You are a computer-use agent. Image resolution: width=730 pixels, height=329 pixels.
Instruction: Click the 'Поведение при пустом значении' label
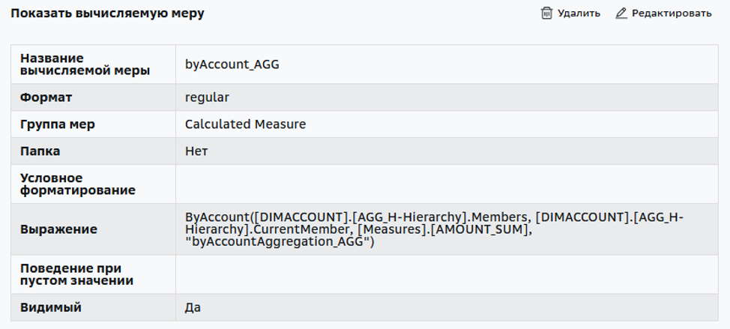pos(76,274)
